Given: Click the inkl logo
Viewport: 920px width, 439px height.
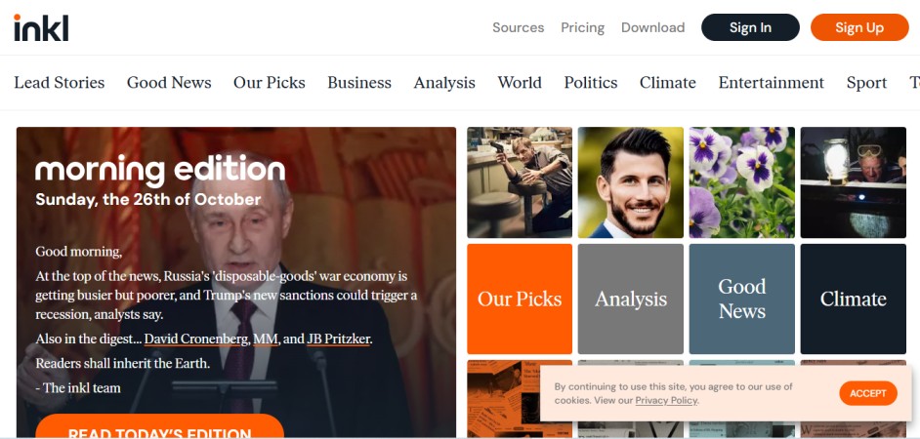Looking at the screenshot, I should pyautogui.click(x=41, y=27).
